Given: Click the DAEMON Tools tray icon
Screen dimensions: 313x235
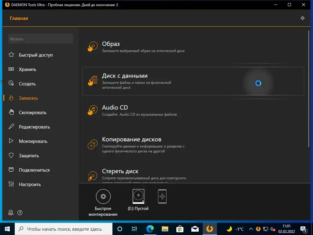Looking at the screenshot, I should (258, 229).
